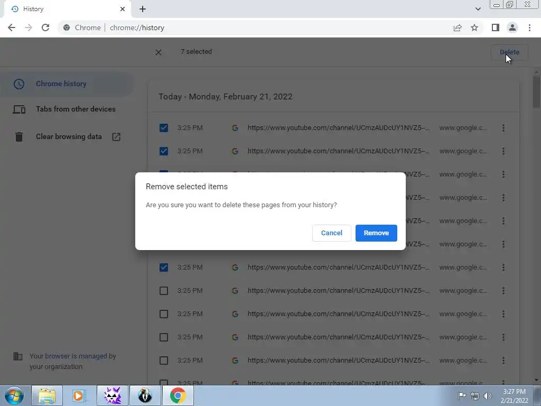Open the profile avatar icon

click(x=512, y=27)
